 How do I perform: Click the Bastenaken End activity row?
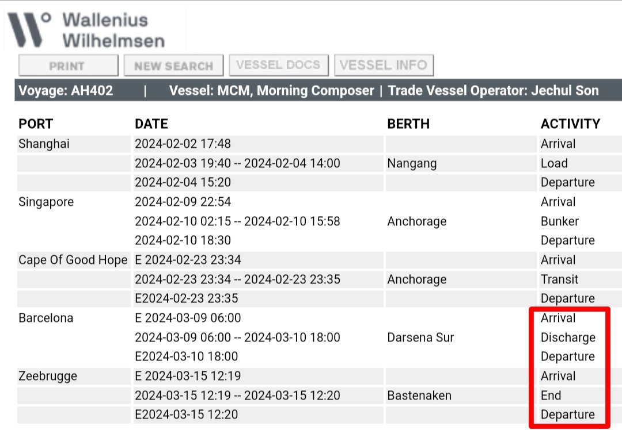pos(319,396)
